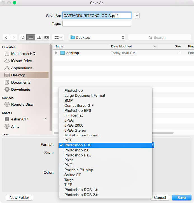Select the desktop folder row
The image size is (194, 203).
point(123,53)
